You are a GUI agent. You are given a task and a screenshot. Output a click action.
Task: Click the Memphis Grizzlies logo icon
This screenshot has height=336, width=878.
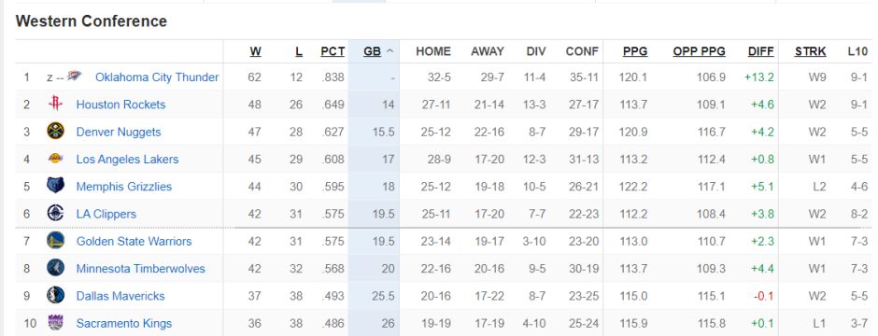55,186
